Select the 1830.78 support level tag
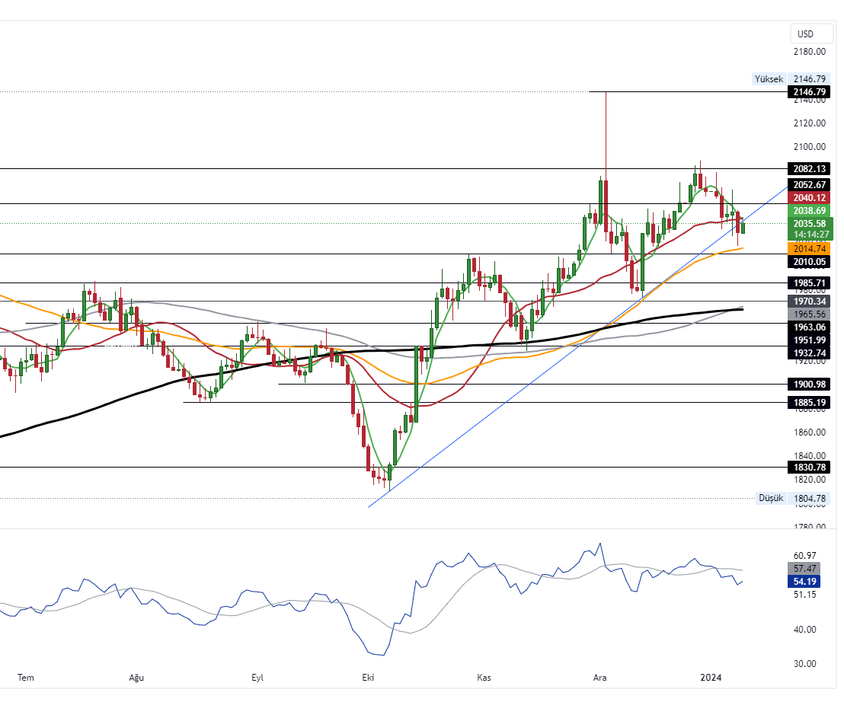 pyautogui.click(x=809, y=467)
